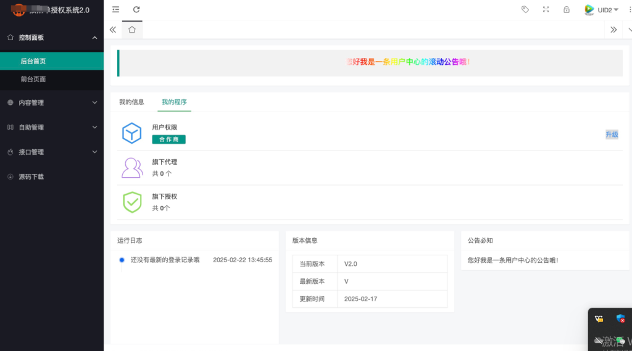The width and height of the screenshot is (632, 351).
Task: Click the sidebar collapse icon in header
Action: [x=115, y=9]
